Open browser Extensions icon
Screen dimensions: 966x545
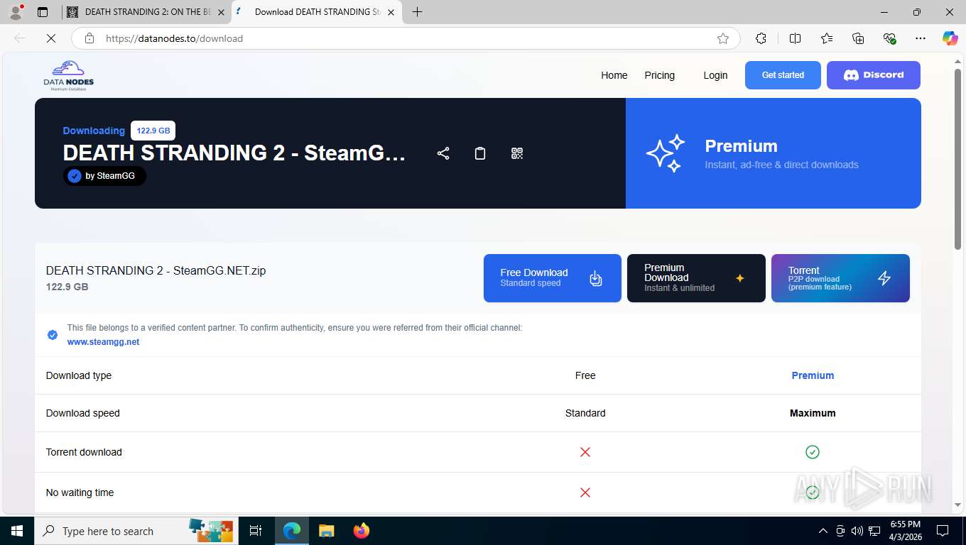pos(761,38)
